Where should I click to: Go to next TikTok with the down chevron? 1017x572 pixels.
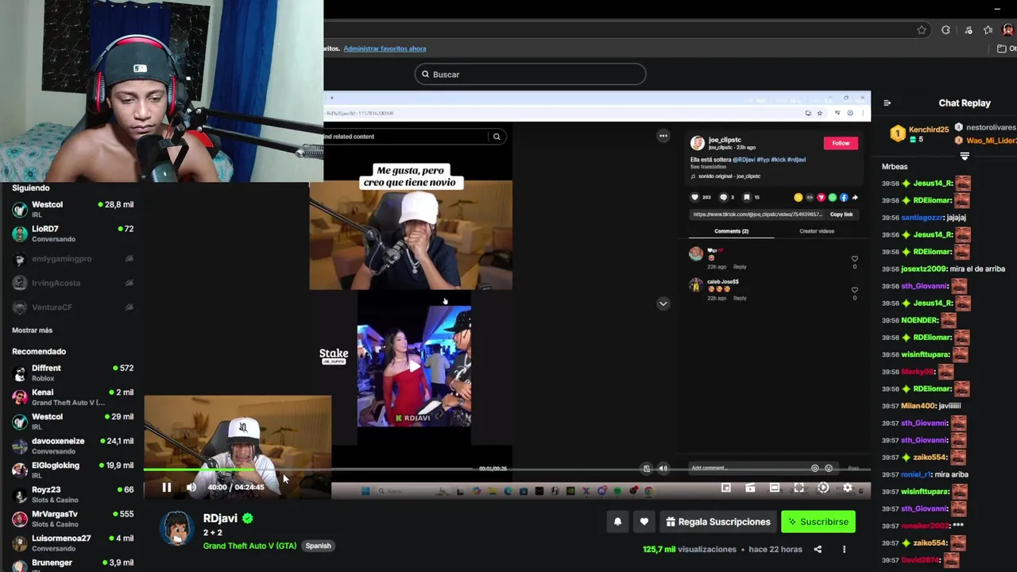(x=663, y=303)
